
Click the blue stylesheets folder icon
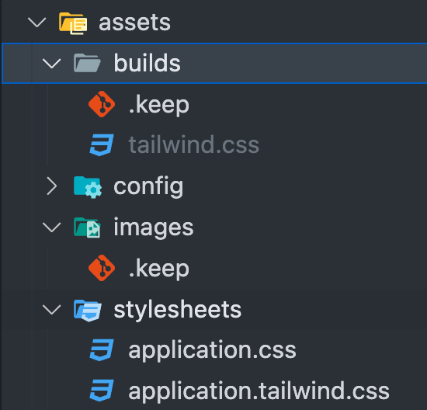88,311
